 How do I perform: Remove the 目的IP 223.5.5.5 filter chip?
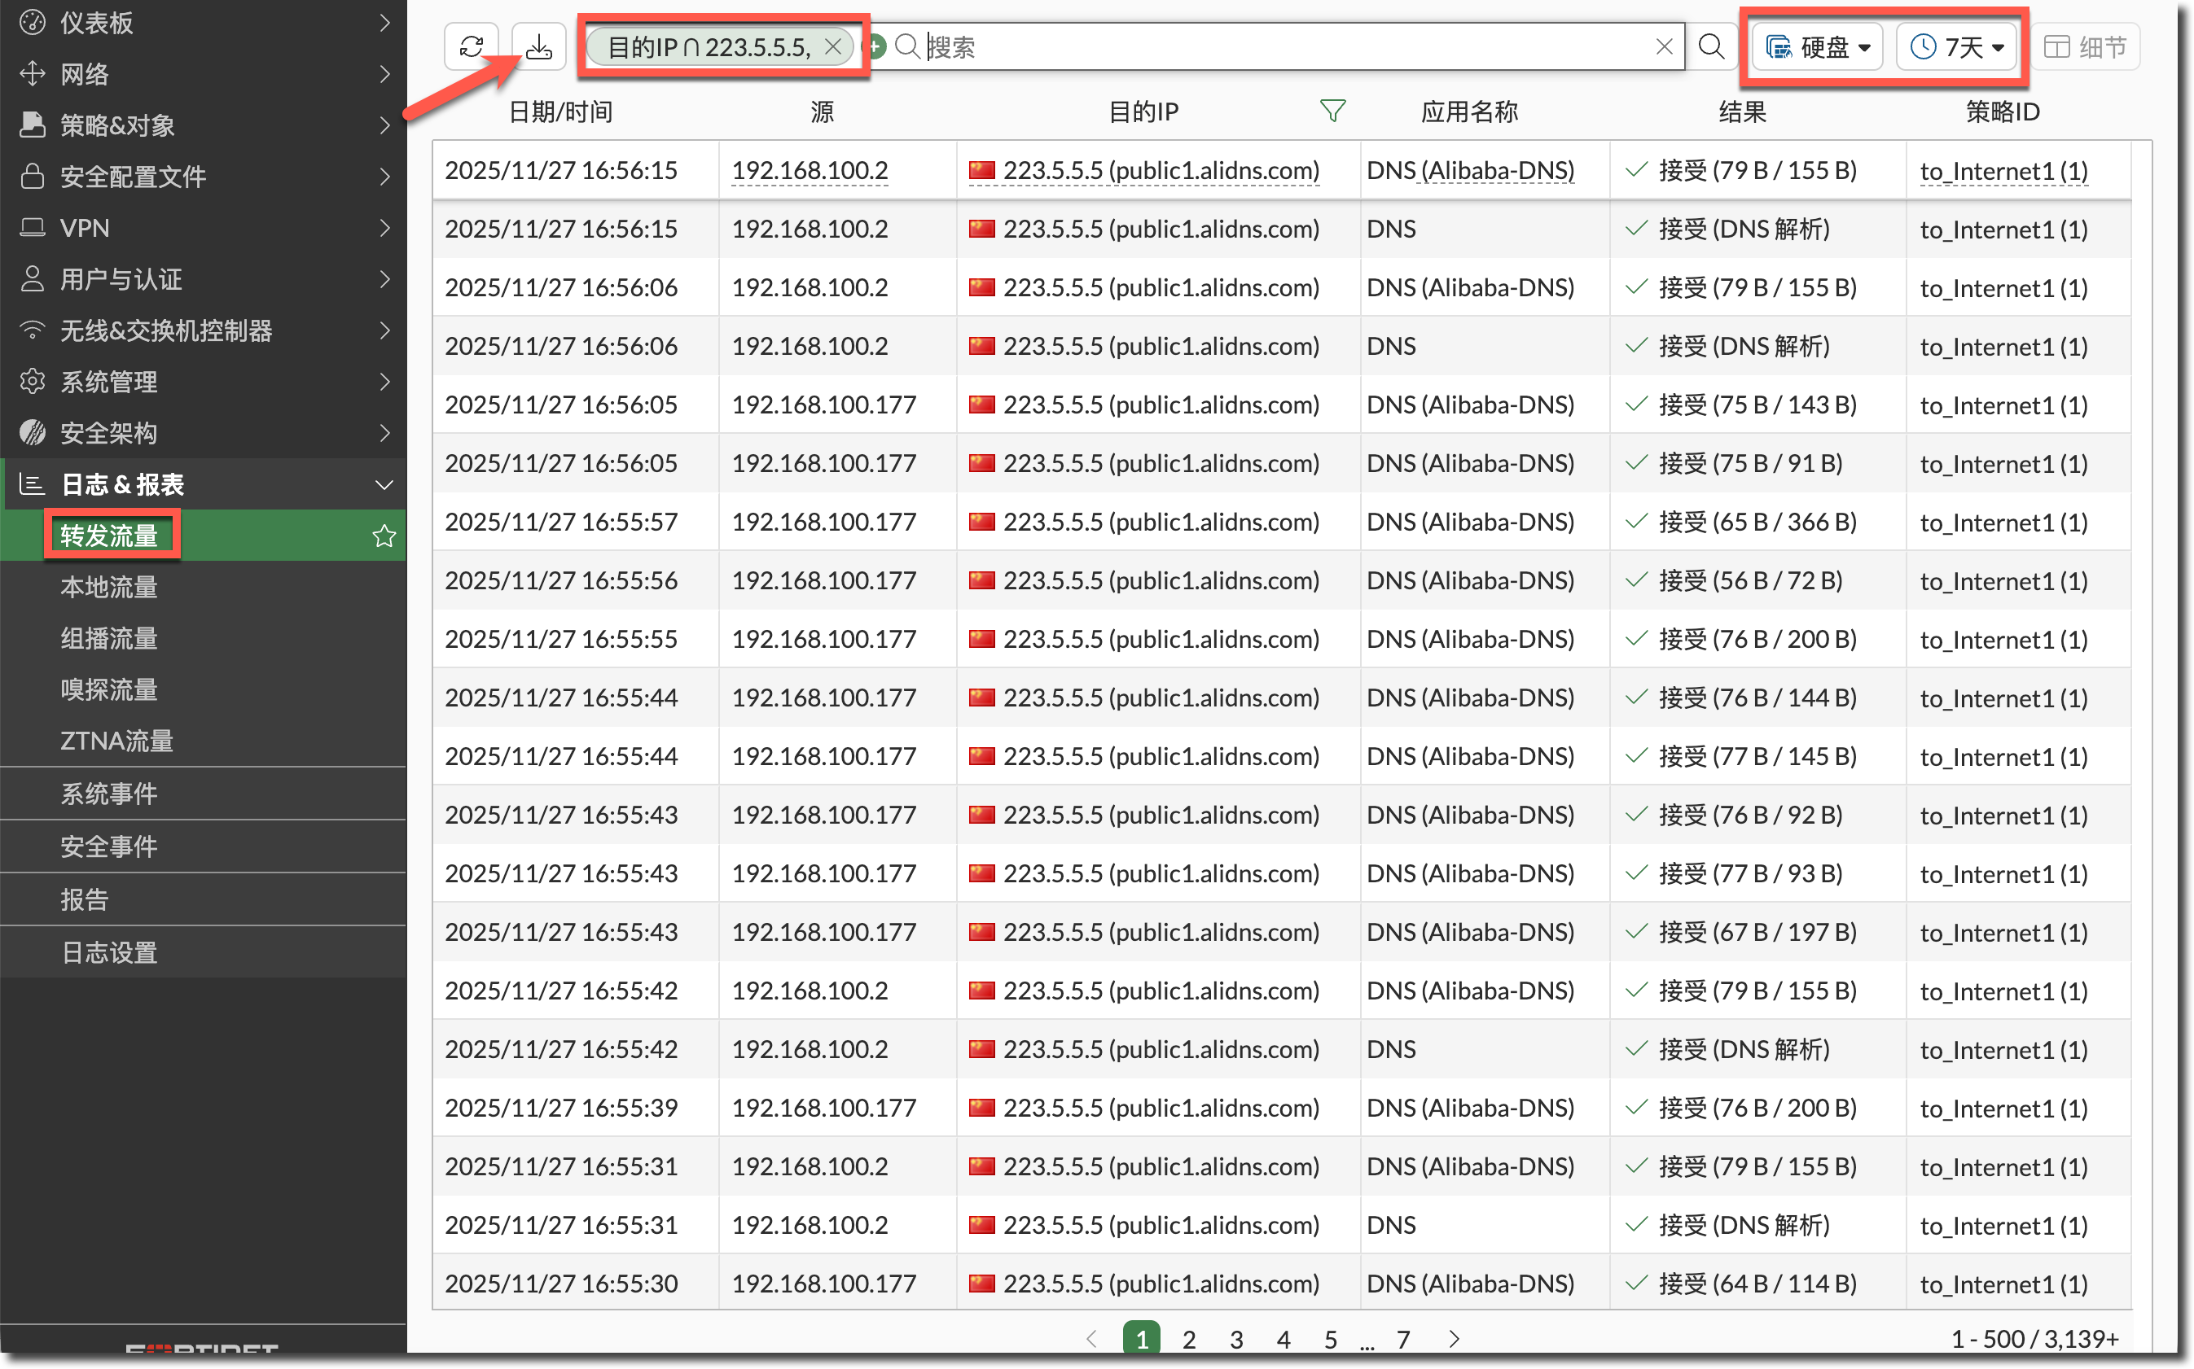pyautogui.click(x=833, y=46)
